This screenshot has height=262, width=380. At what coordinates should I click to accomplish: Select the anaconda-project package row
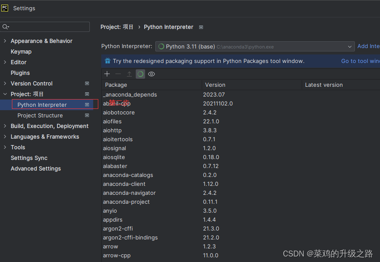click(241, 202)
